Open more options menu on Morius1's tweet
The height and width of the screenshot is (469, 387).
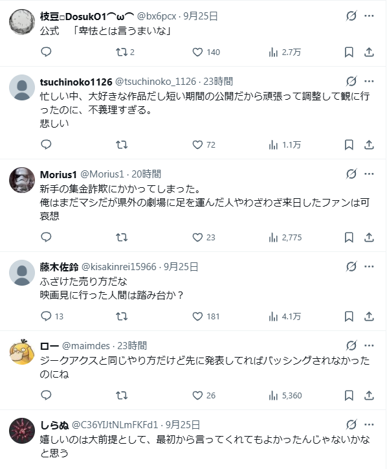369,174
